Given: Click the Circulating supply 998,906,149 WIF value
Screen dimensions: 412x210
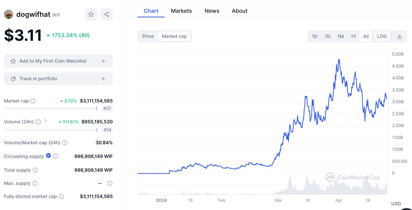Looking at the screenshot, I should point(94,156).
